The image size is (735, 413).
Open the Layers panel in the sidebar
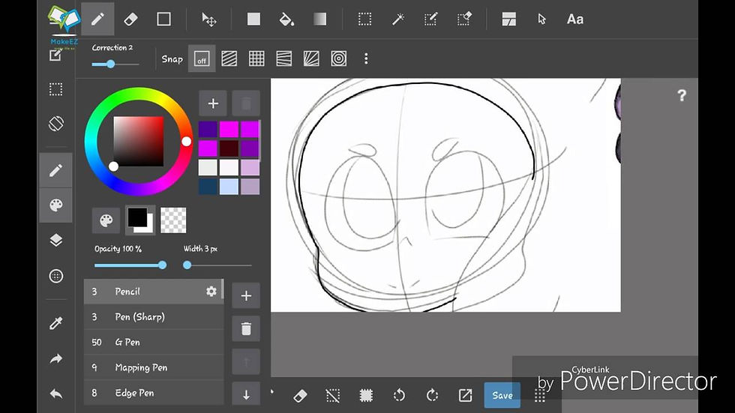(55, 240)
